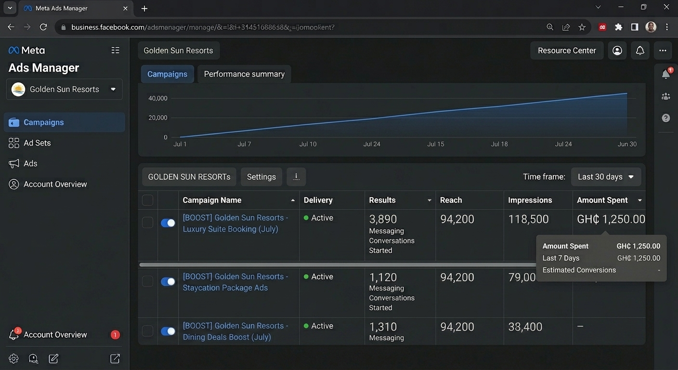Click the bottom Account Overview bell item
This screenshot has width=678, height=370.
click(48, 335)
